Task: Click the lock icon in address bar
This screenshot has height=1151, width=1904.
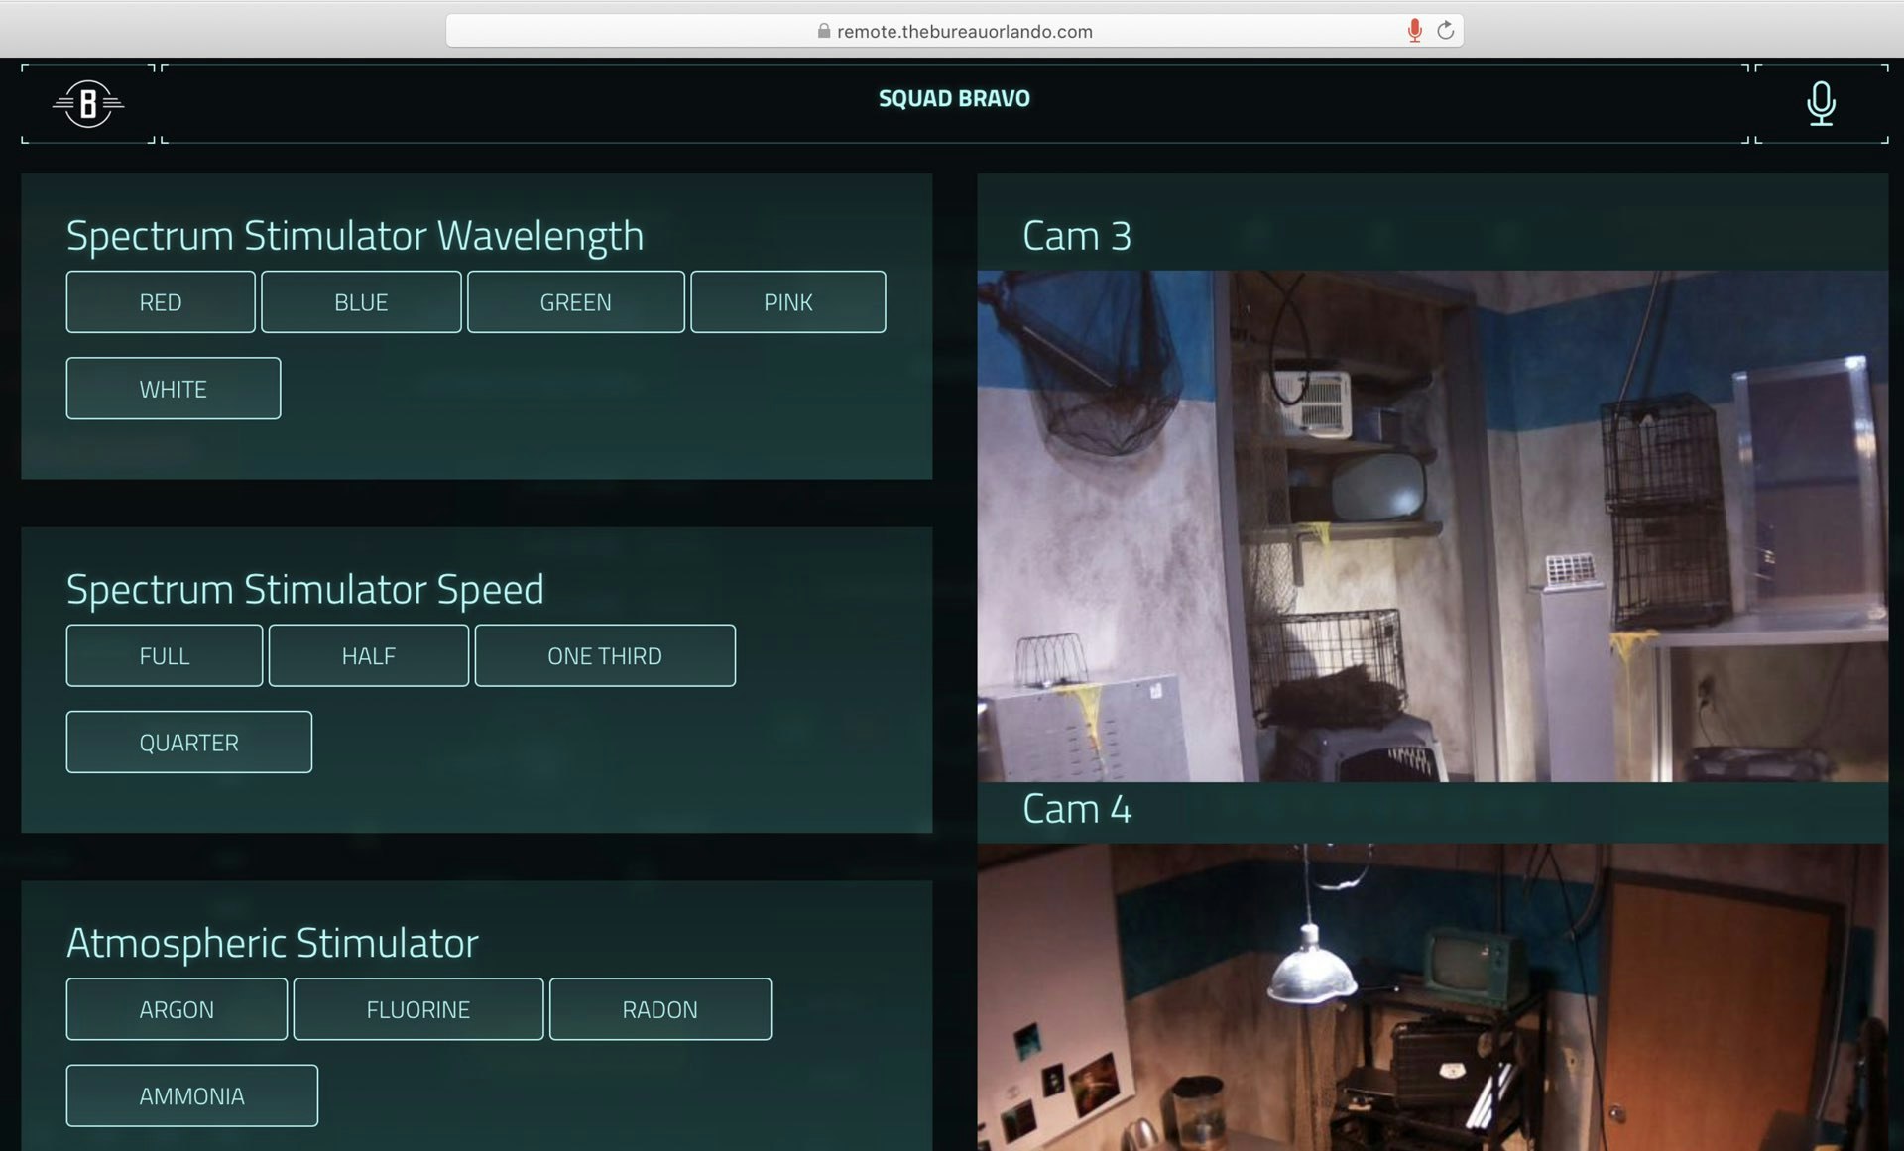Action: pyautogui.click(x=823, y=31)
